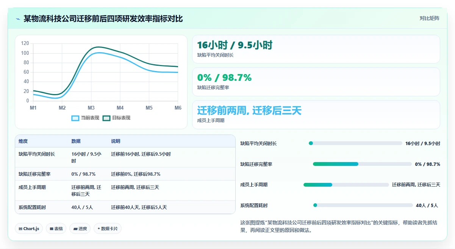Select table cell 缺陷迁移完整率

[34, 174]
